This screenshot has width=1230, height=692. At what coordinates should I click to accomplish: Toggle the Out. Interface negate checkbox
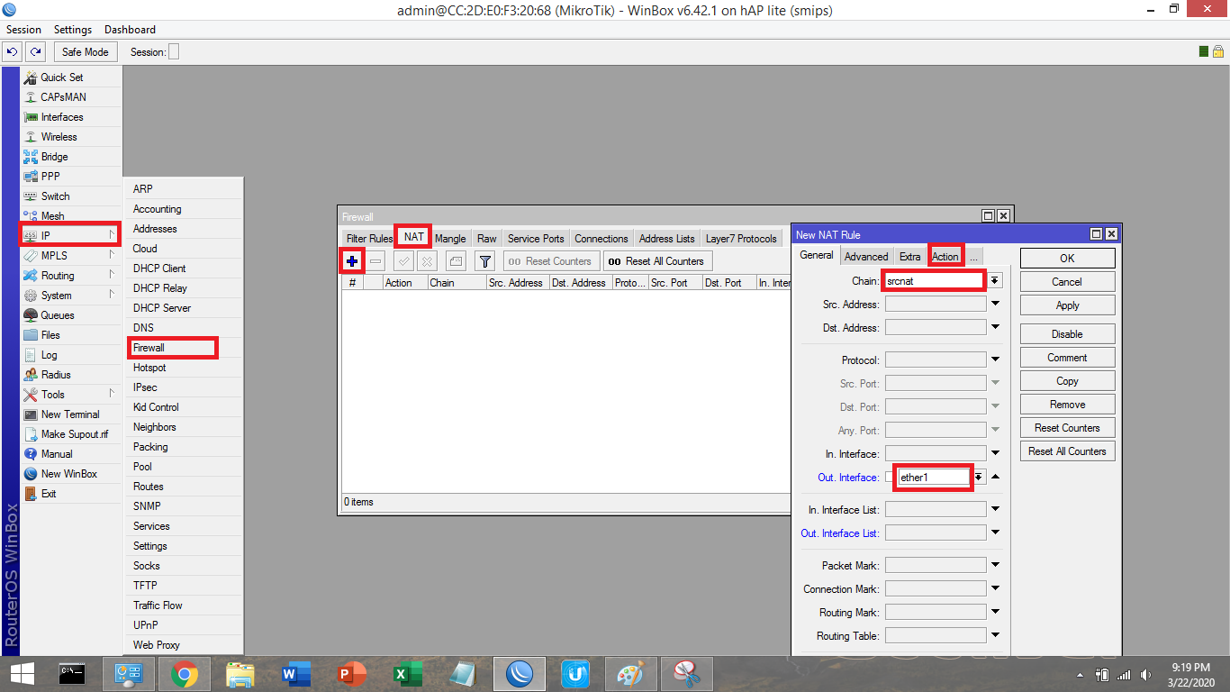tap(890, 478)
